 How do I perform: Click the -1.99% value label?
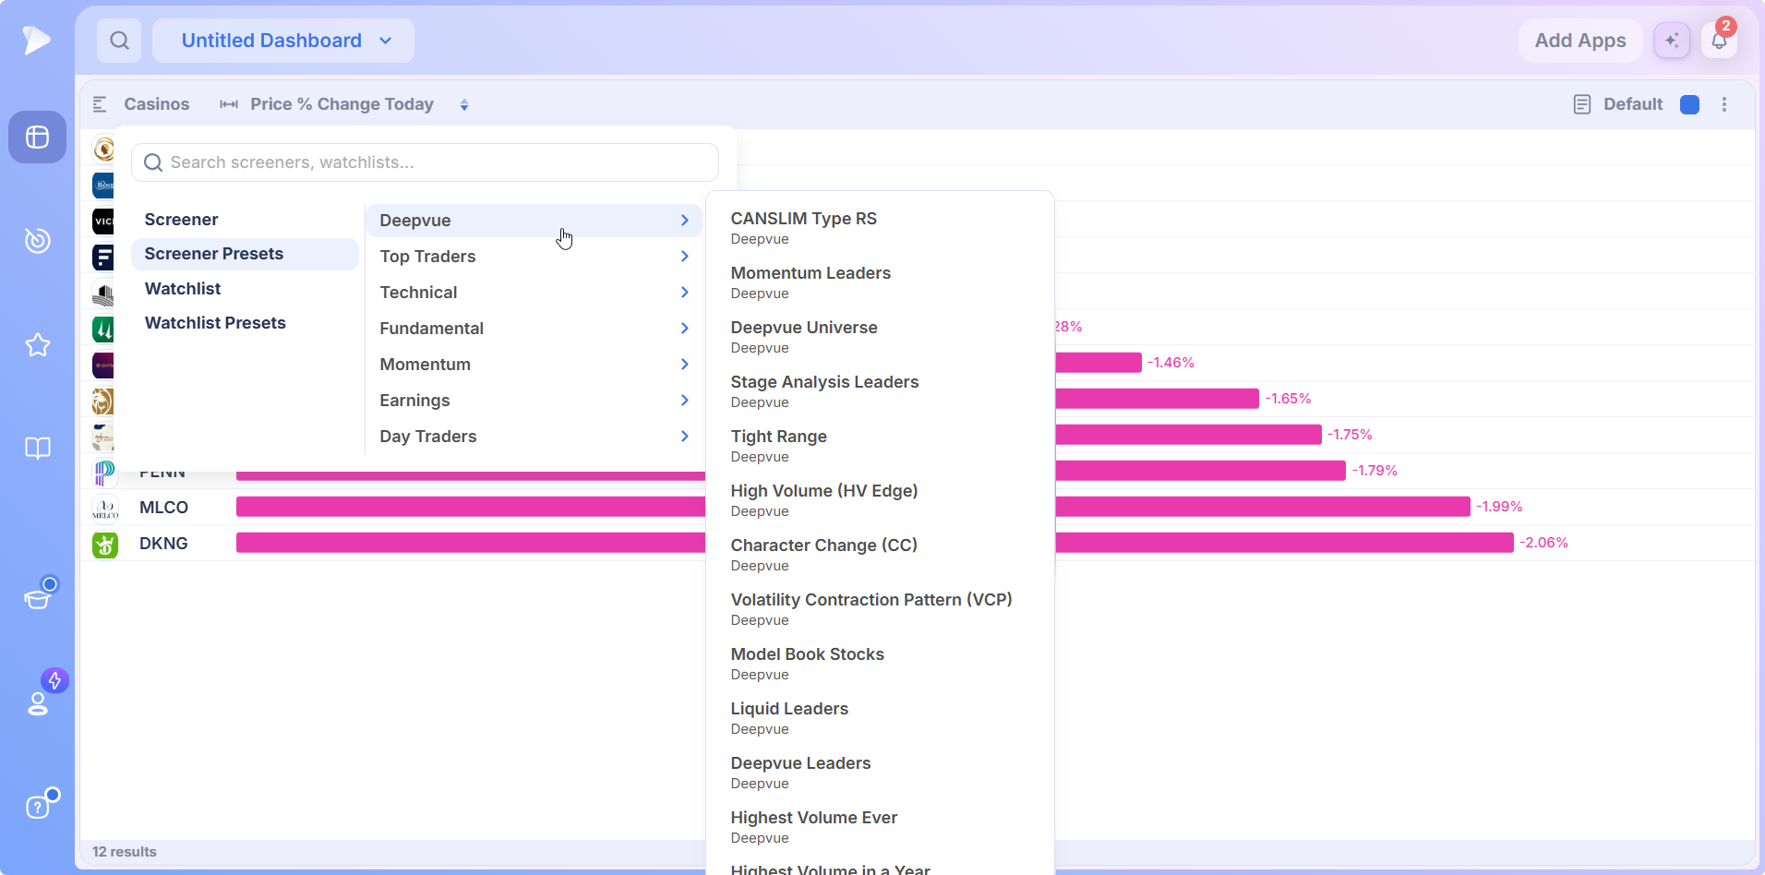click(1499, 507)
